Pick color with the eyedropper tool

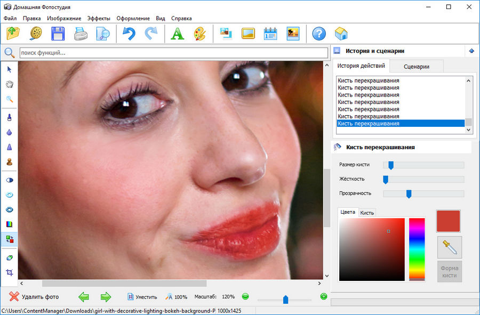pos(449,248)
